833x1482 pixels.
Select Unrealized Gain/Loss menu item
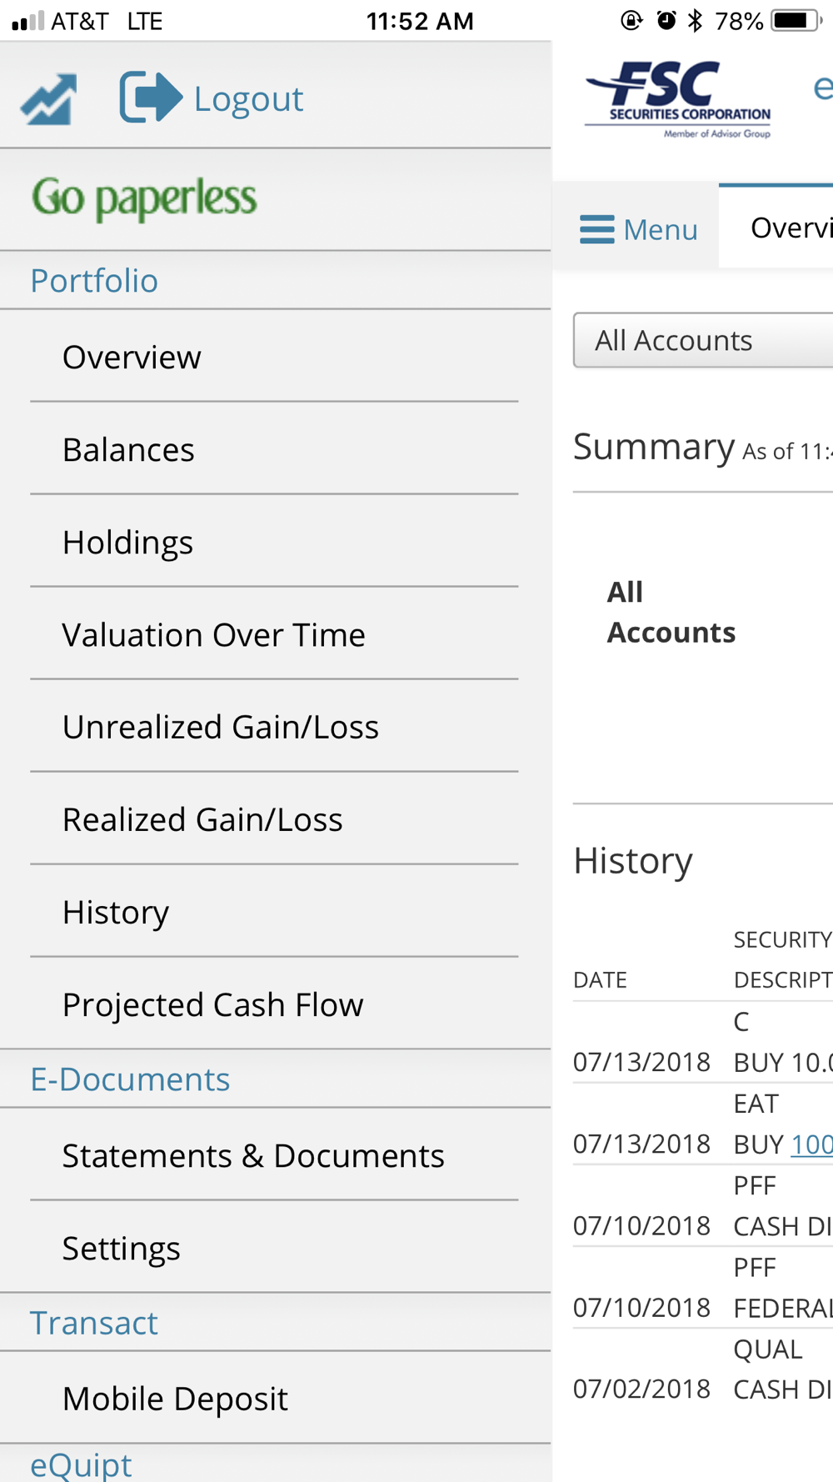point(220,727)
